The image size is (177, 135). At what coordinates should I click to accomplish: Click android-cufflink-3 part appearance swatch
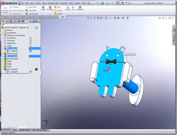(36, 27)
